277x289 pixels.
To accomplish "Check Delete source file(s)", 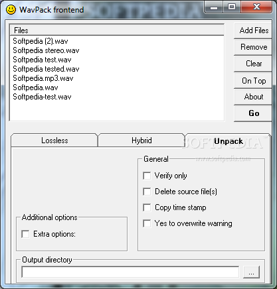I will (x=147, y=192).
